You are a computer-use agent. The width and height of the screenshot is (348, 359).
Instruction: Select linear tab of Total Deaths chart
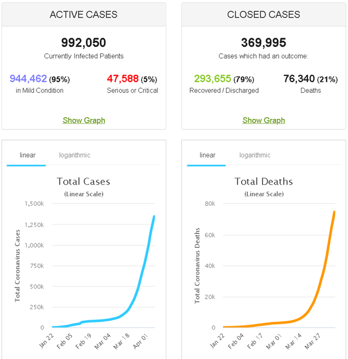tap(207, 155)
